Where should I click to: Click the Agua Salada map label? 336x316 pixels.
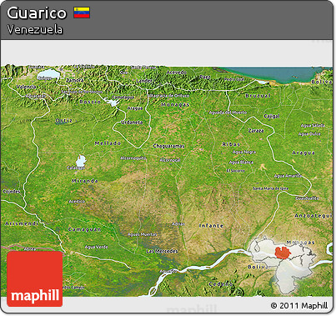[313, 125]
